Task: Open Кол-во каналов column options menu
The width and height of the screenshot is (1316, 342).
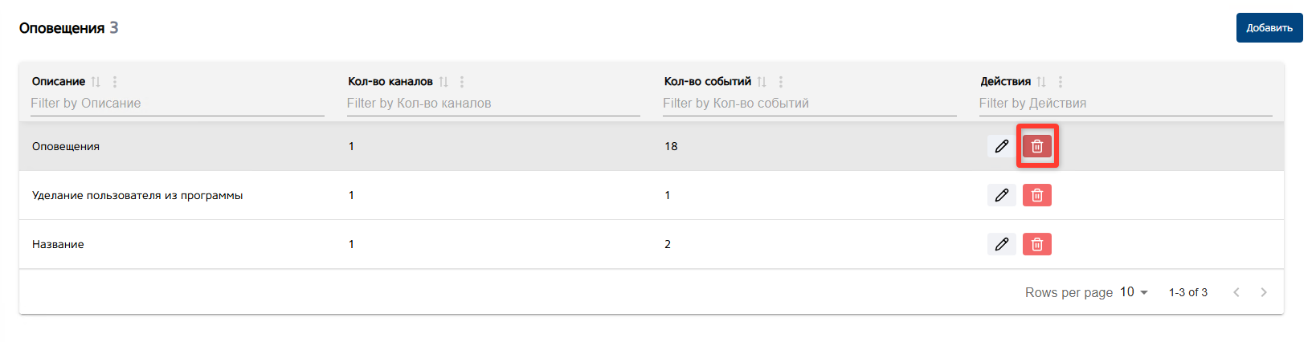Action: coord(462,82)
